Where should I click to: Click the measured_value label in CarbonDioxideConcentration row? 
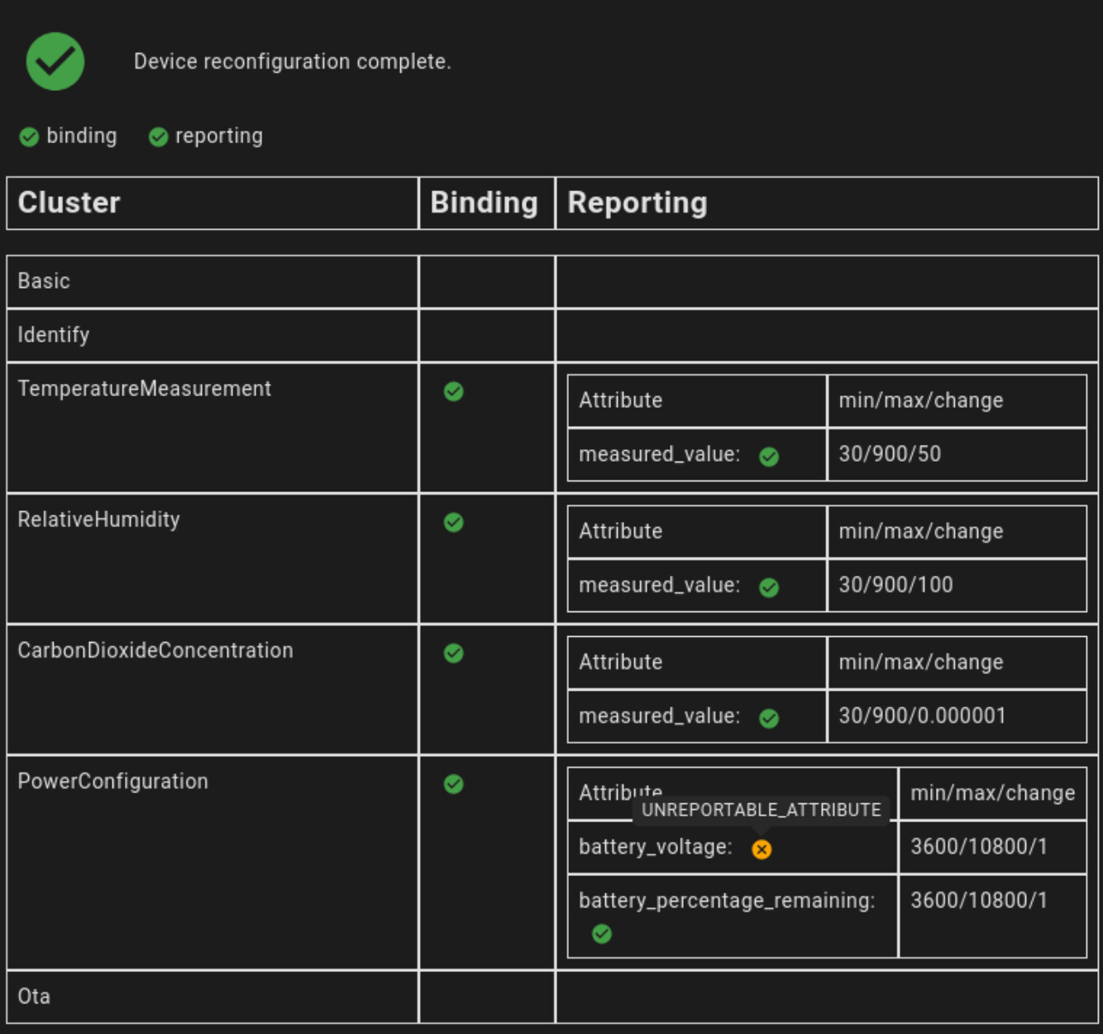(659, 716)
